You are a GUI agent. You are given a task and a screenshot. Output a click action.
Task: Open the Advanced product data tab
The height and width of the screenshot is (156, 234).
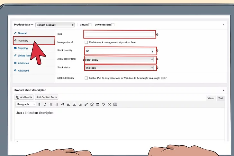click(23, 71)
